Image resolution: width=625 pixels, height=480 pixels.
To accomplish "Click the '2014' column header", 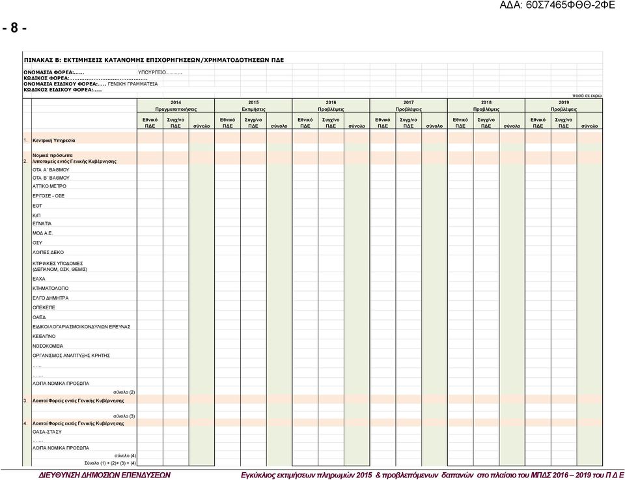I will (176, 102).
